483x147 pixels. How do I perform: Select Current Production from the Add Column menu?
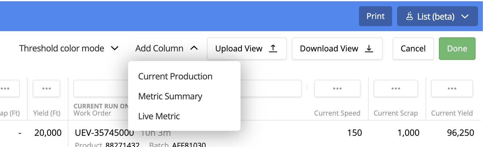175,77
